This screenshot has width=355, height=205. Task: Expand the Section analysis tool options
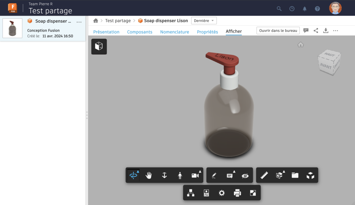click(x=280, y=175)
